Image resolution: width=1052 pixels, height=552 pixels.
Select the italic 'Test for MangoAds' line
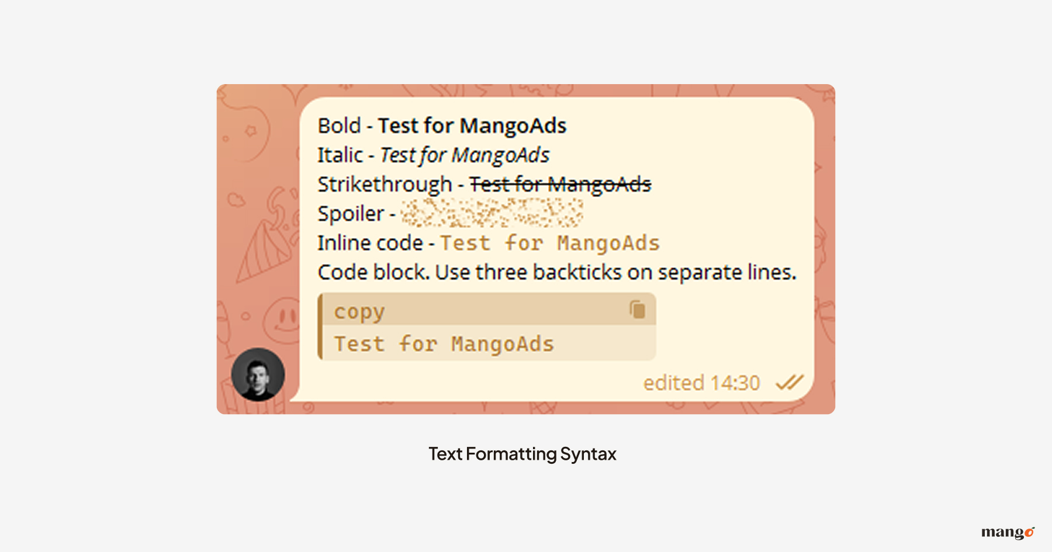464,154
